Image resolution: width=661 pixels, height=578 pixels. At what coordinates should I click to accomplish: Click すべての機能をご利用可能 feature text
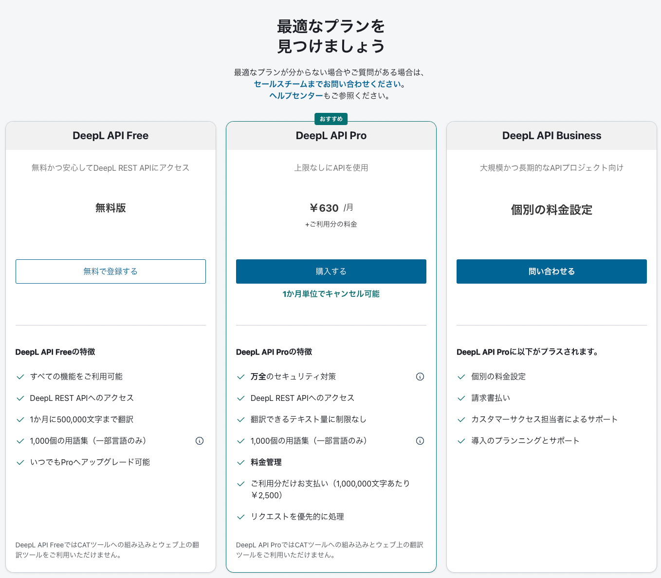[76, 377]
